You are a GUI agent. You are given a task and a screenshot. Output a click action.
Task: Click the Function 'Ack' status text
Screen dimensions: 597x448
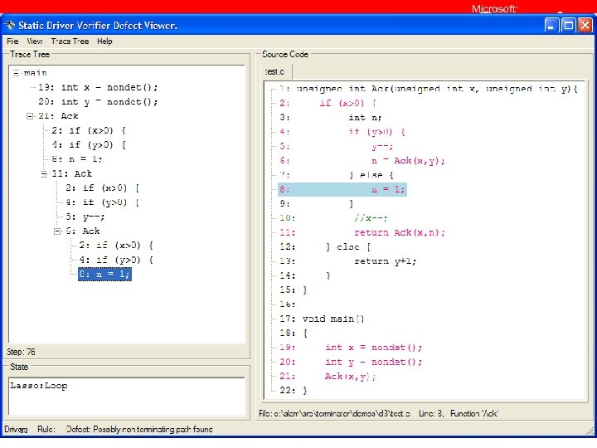(x=474, y=413)
